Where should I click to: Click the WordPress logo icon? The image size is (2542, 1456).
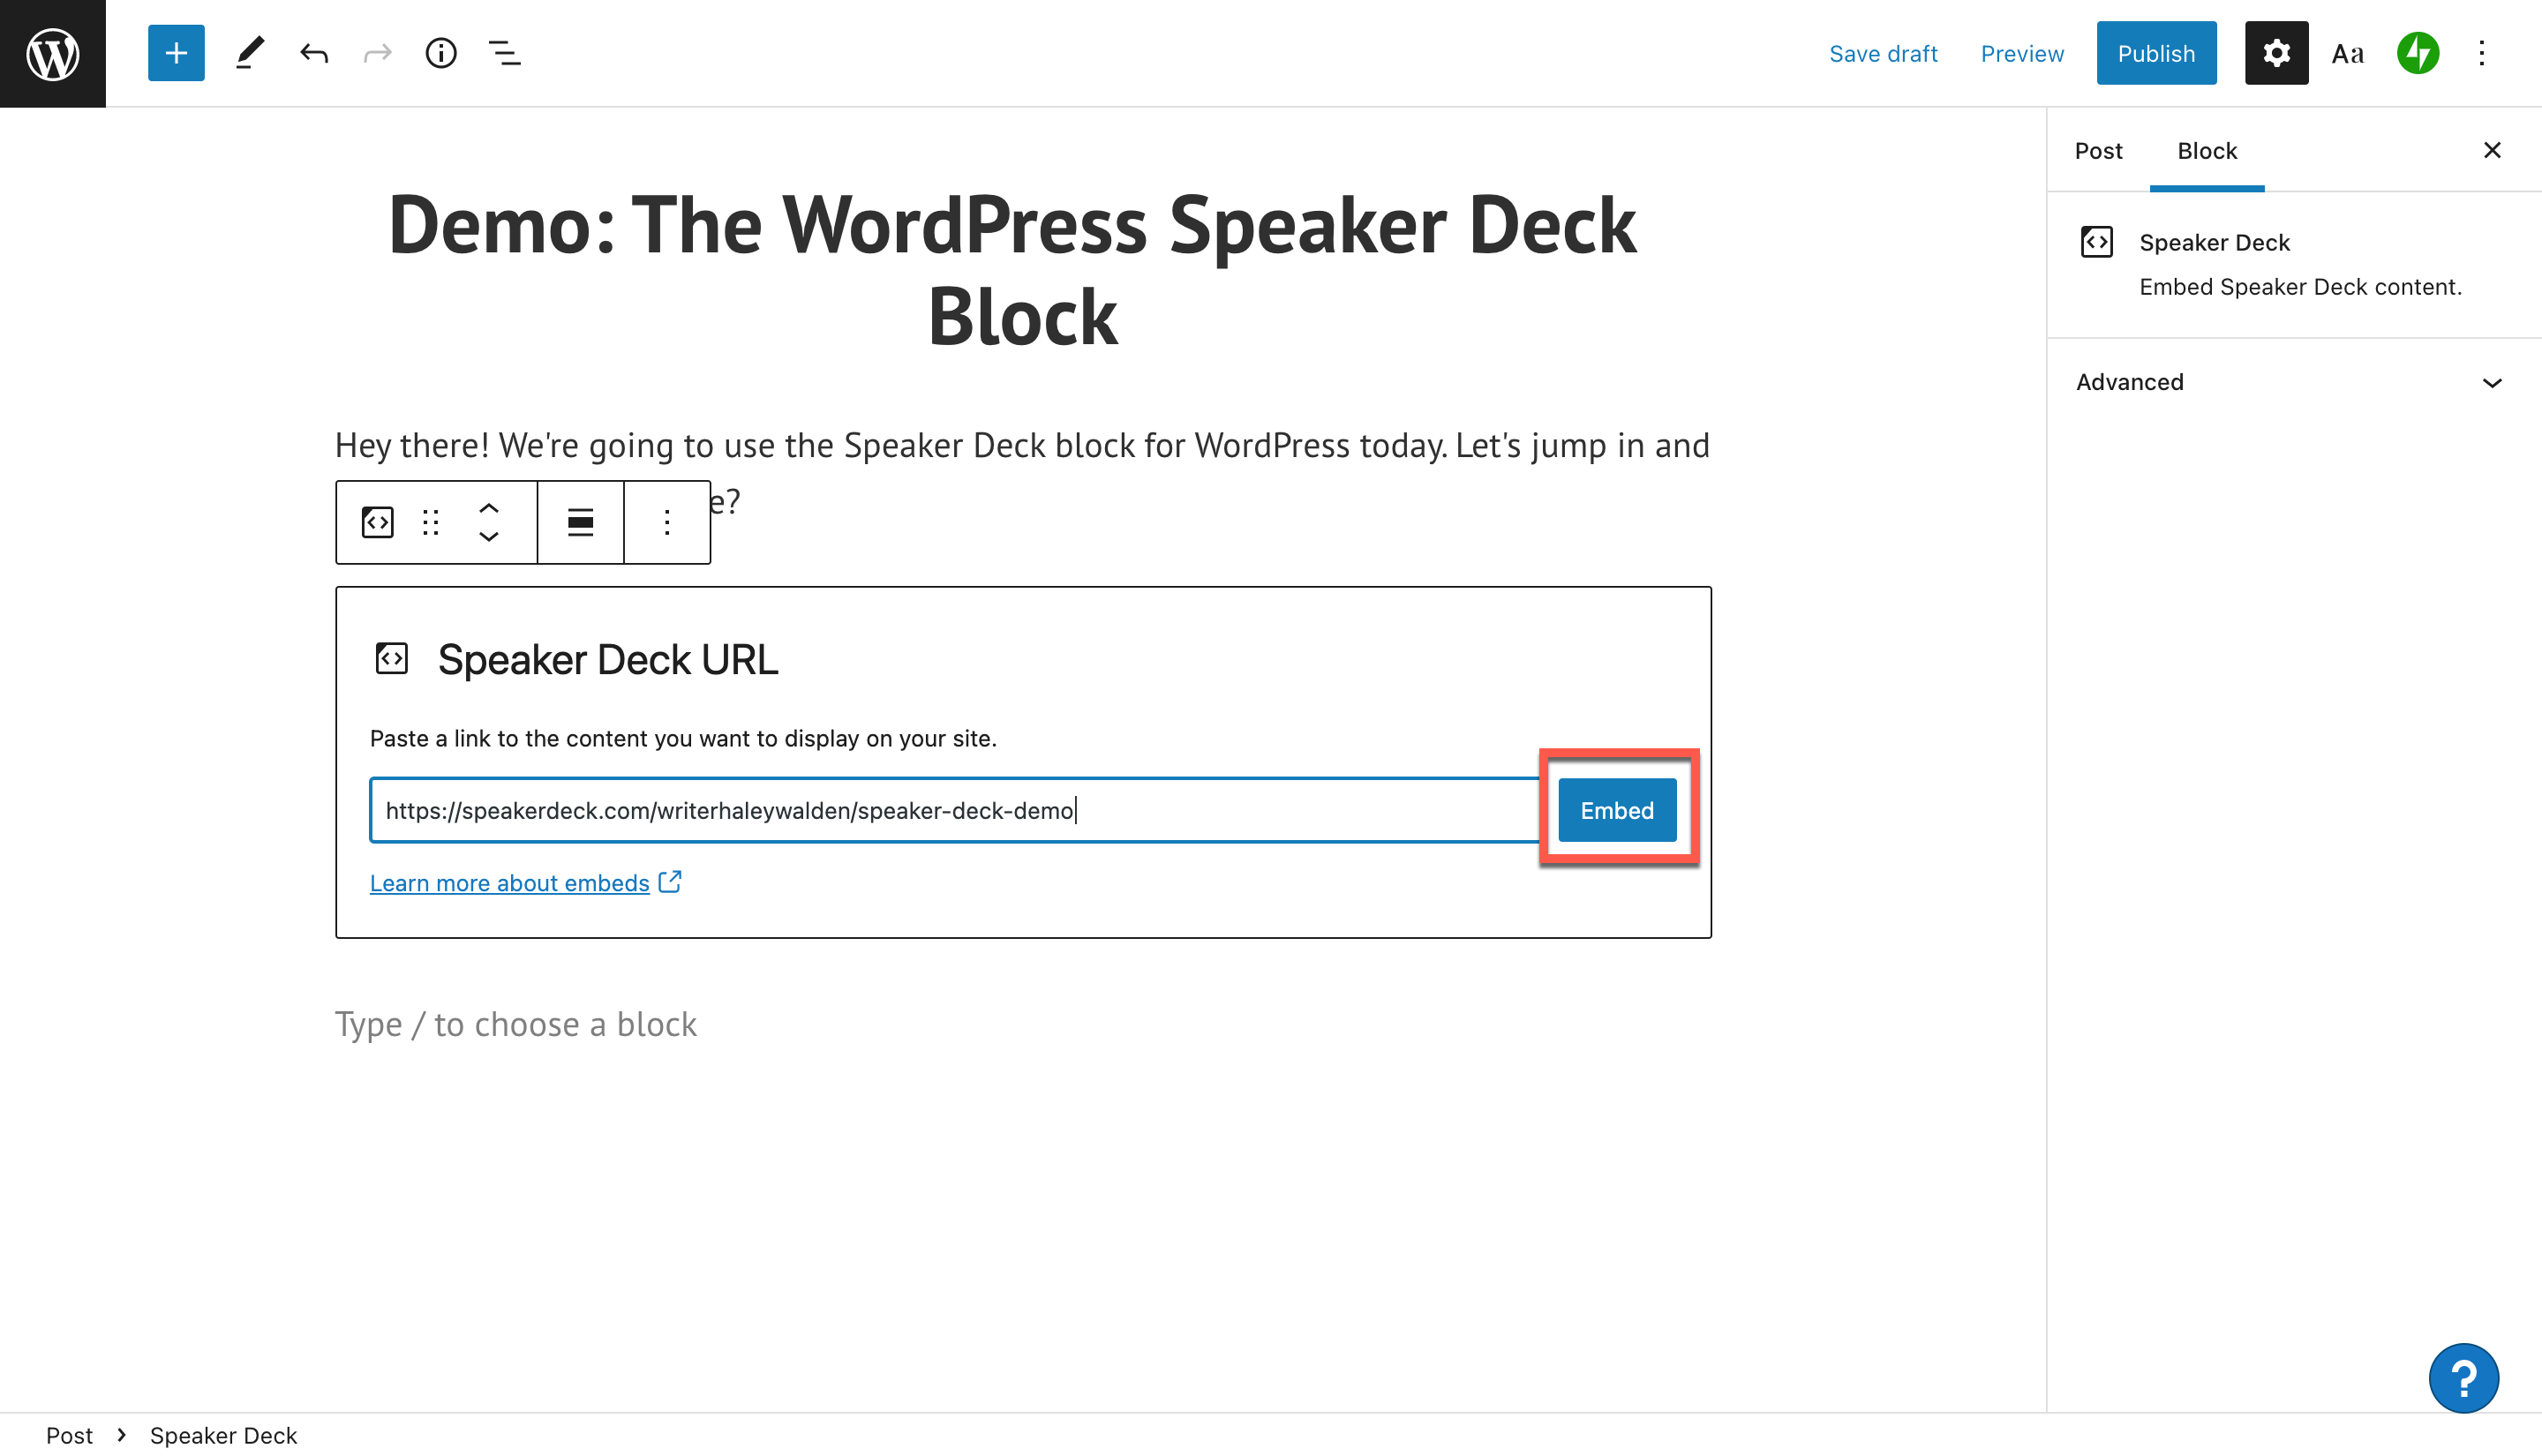53,53
